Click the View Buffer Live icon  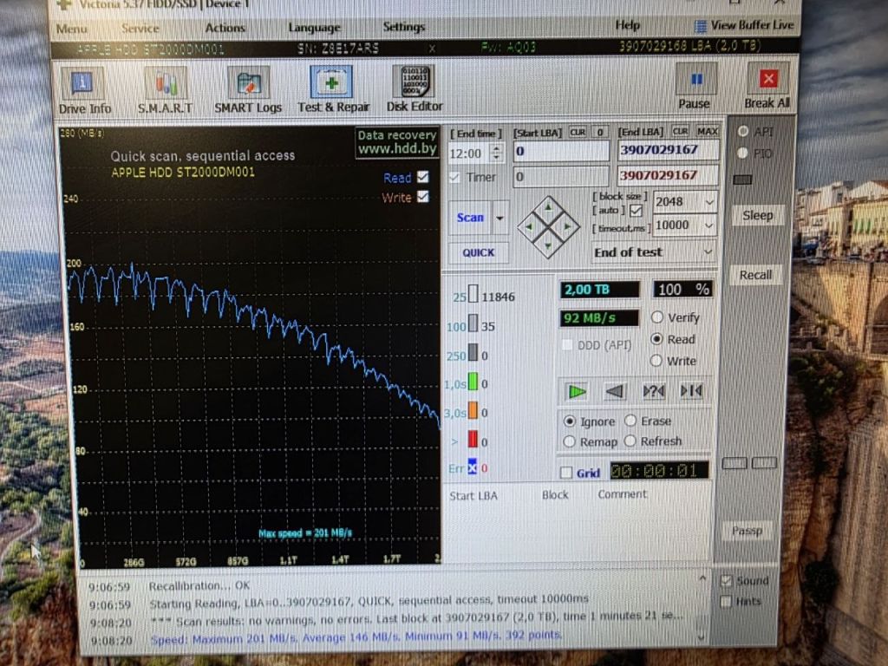(701, 26)
